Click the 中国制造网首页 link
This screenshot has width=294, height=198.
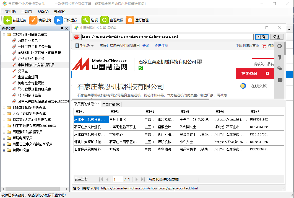click(247, 46)
